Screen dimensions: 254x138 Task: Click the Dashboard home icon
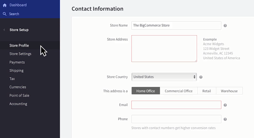pyautogui.click(x=4, y=5)
